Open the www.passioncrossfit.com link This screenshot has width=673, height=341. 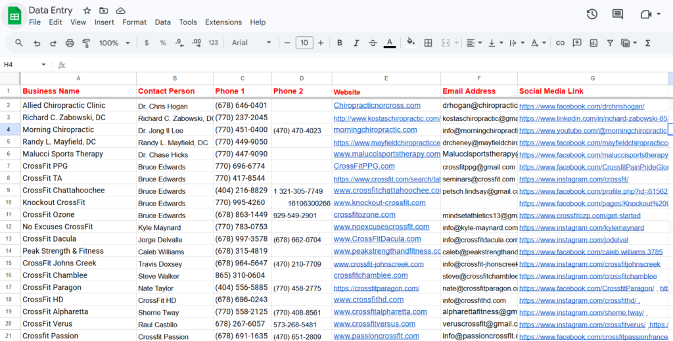(x=377, y=336)
